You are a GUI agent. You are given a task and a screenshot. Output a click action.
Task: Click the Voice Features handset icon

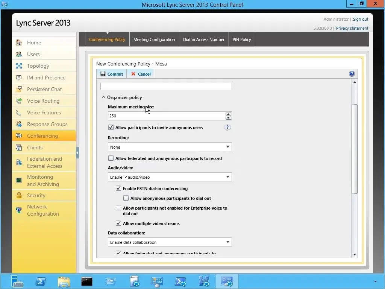pyautogui.click(x=19, y=113)
